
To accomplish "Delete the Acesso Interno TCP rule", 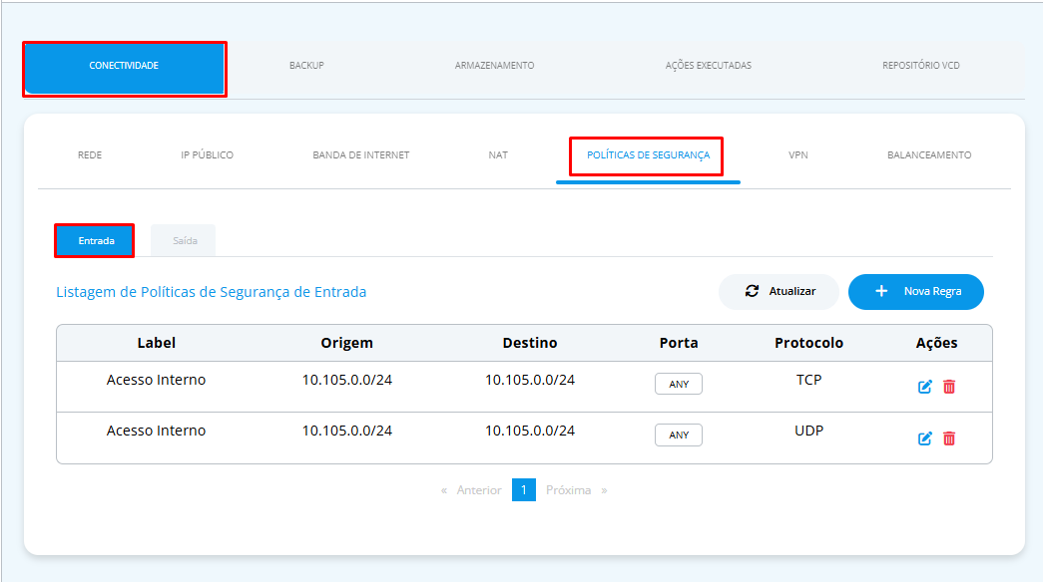I will point(949,387).
